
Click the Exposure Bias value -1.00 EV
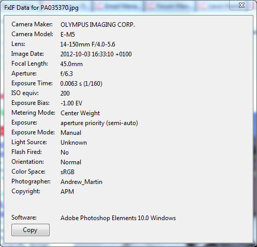(x=71, y=103)
